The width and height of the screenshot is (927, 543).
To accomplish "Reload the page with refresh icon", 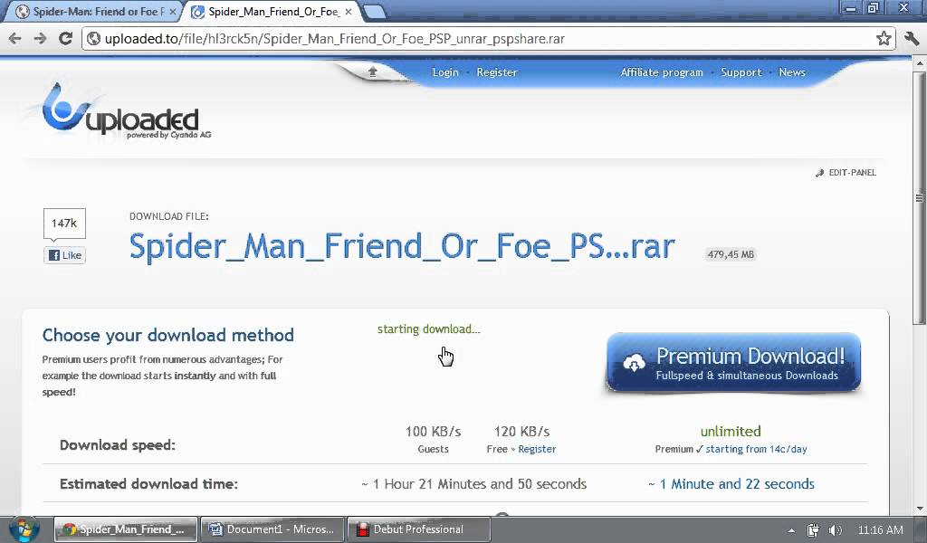I will pyautogui.click(x=65, y=38).
